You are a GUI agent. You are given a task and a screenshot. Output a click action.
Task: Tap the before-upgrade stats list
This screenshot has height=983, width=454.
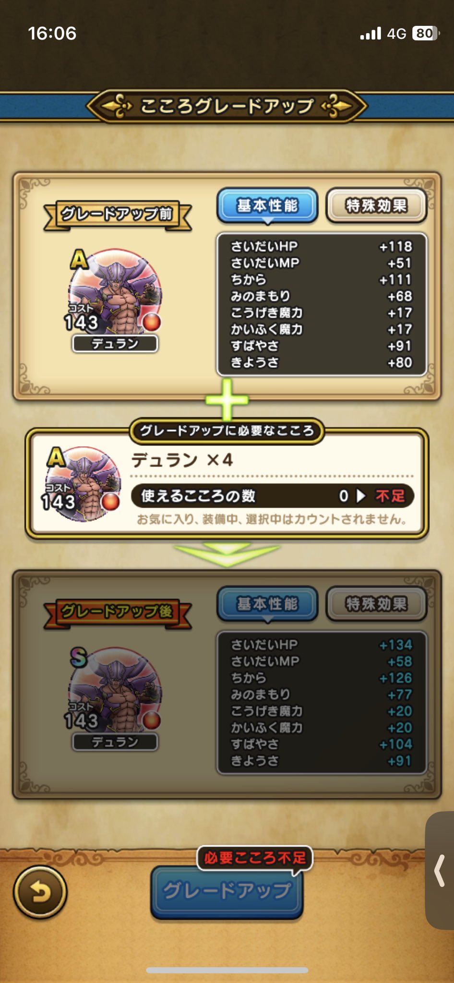coord(322,304)
